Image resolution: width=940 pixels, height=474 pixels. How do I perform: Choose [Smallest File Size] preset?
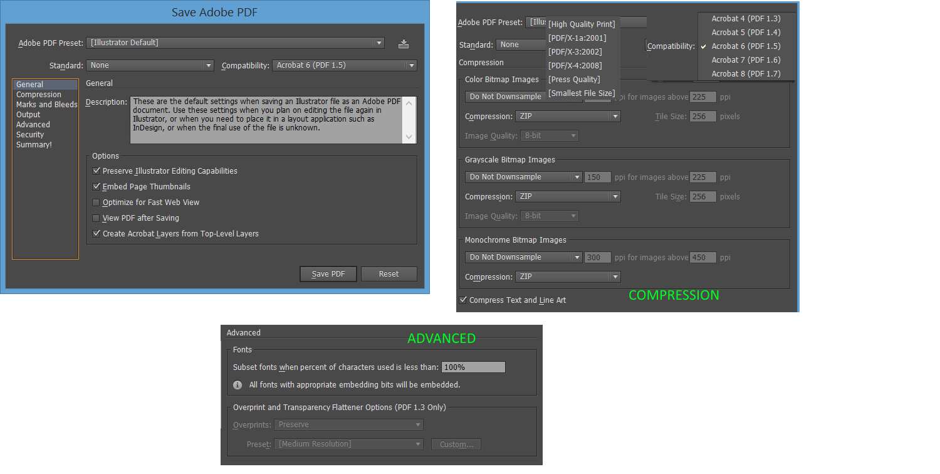pyautogui.click(x=583, y=93)
